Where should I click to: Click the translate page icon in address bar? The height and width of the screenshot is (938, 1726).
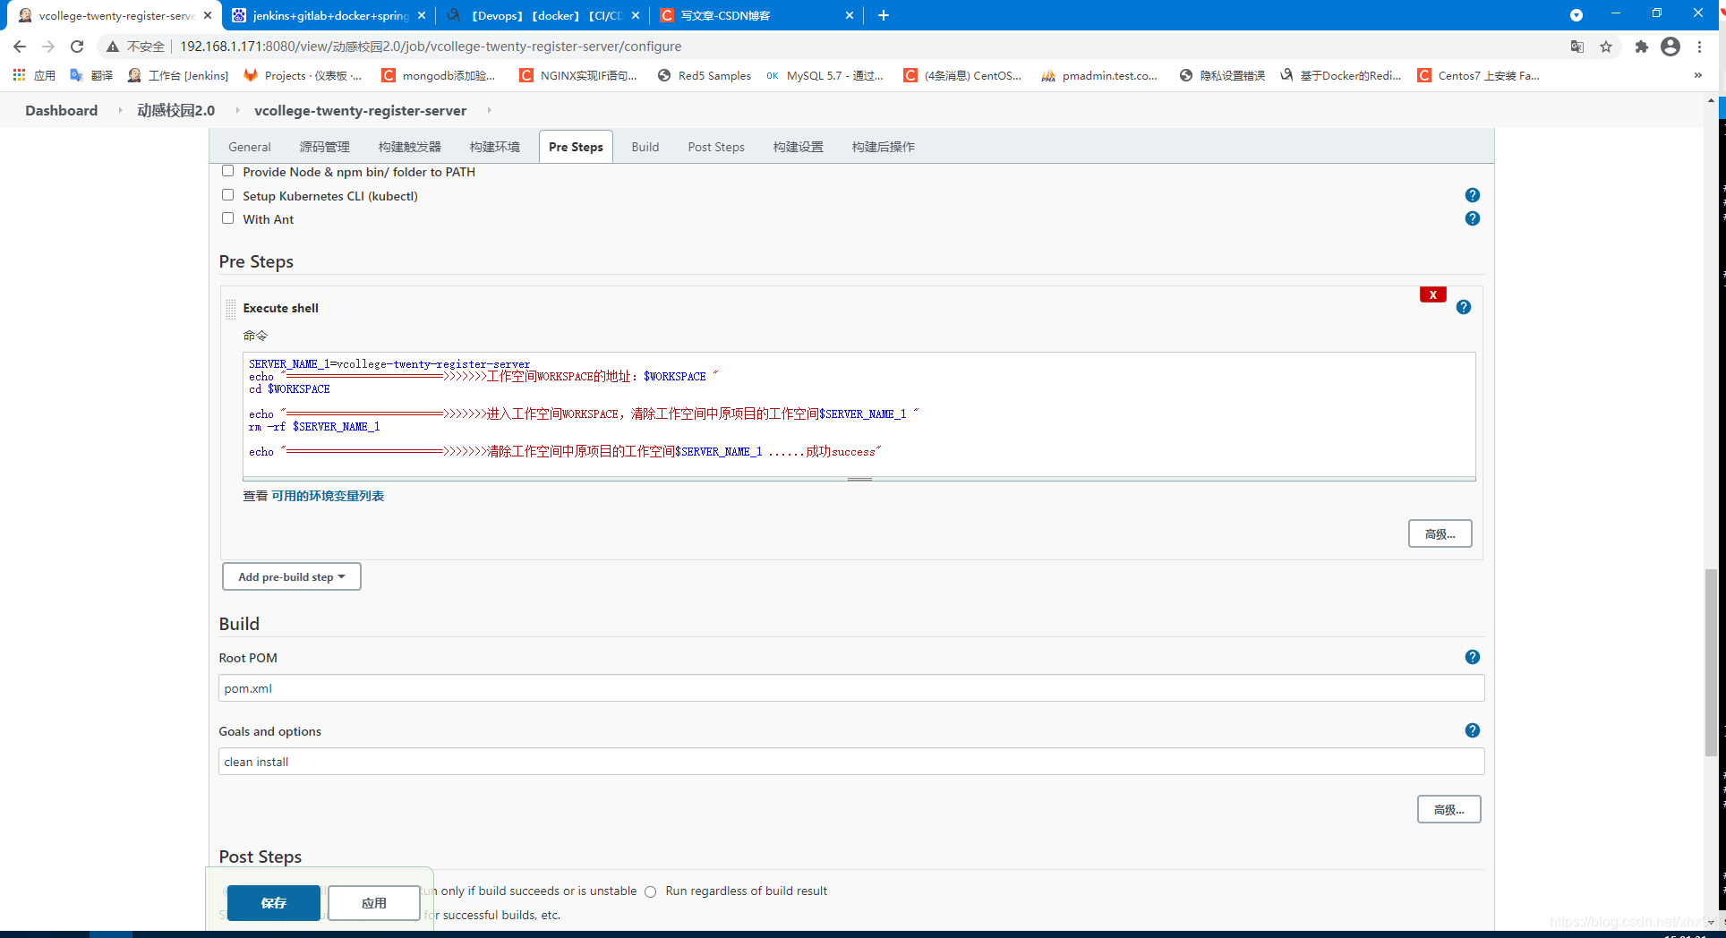click(1576, 47)
